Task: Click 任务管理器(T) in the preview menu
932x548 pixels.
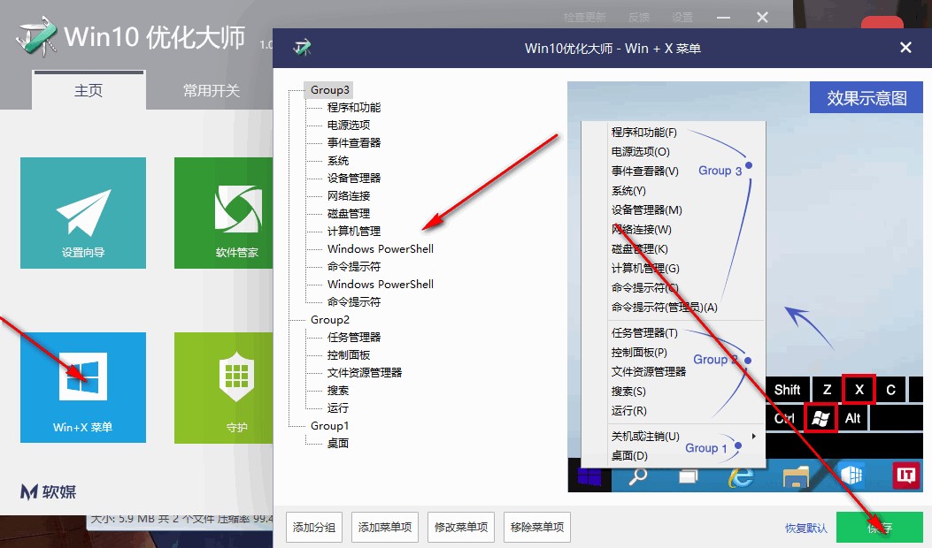Action: pyautogui.click(x=644, y=333)
